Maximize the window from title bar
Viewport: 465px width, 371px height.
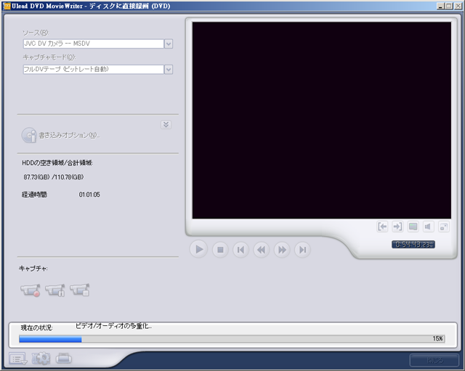pyautogui.click(x=449, y=6)
